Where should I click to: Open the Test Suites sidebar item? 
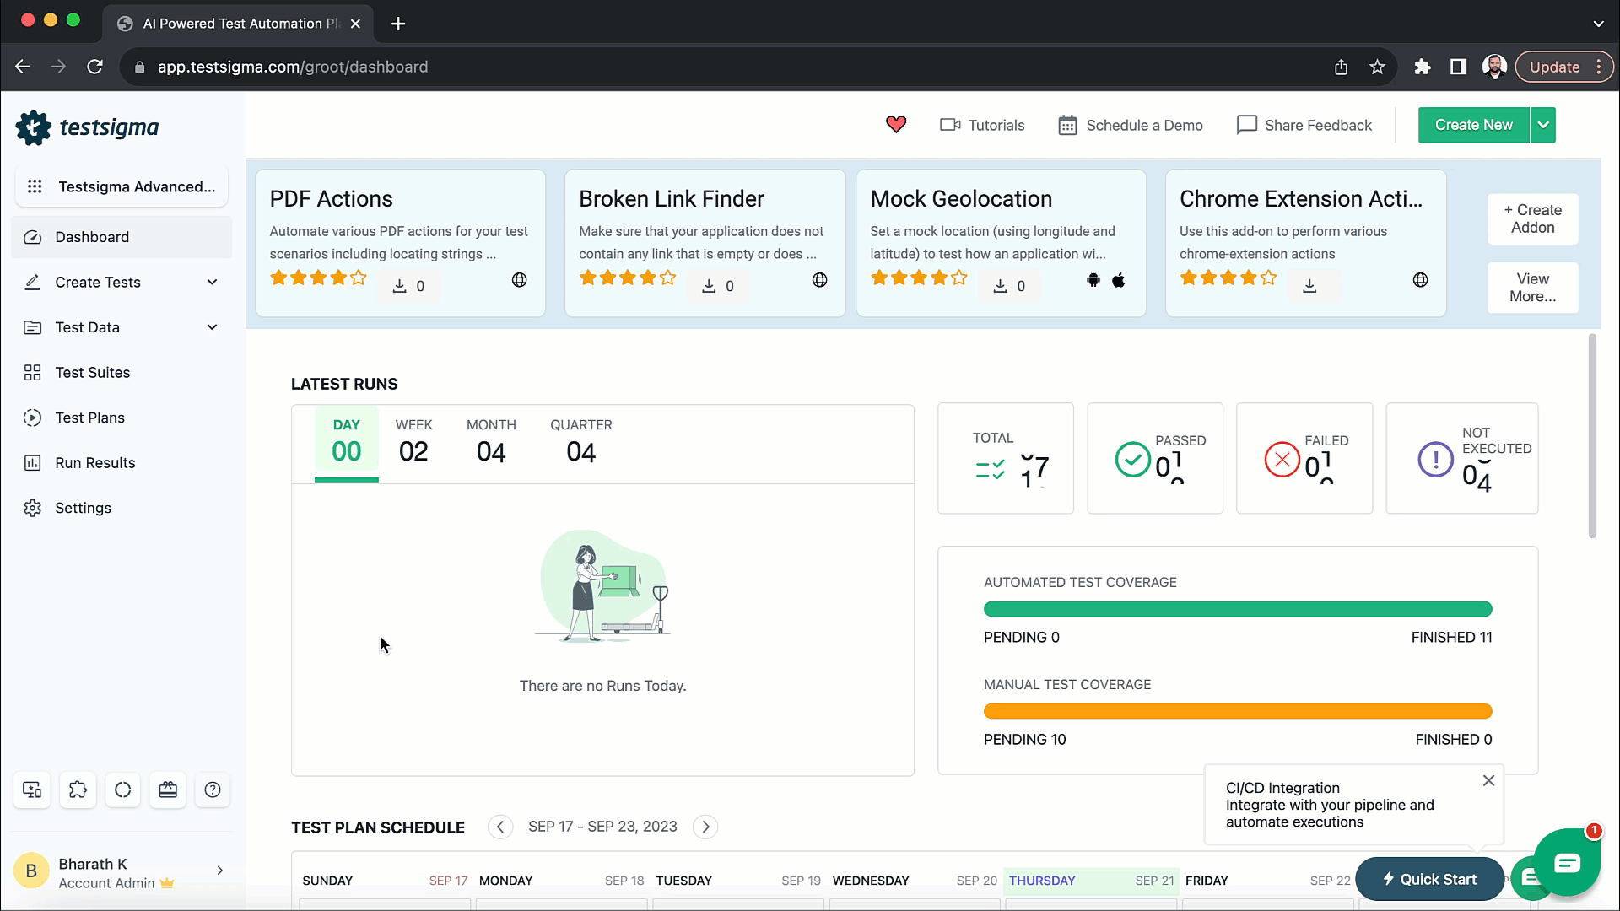pos(92,373)
